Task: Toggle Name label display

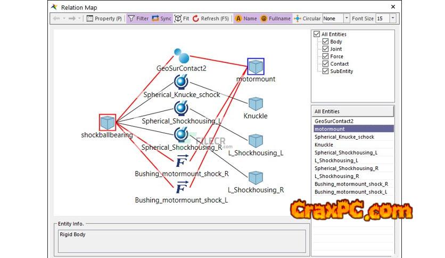Action: coord(246,19)
